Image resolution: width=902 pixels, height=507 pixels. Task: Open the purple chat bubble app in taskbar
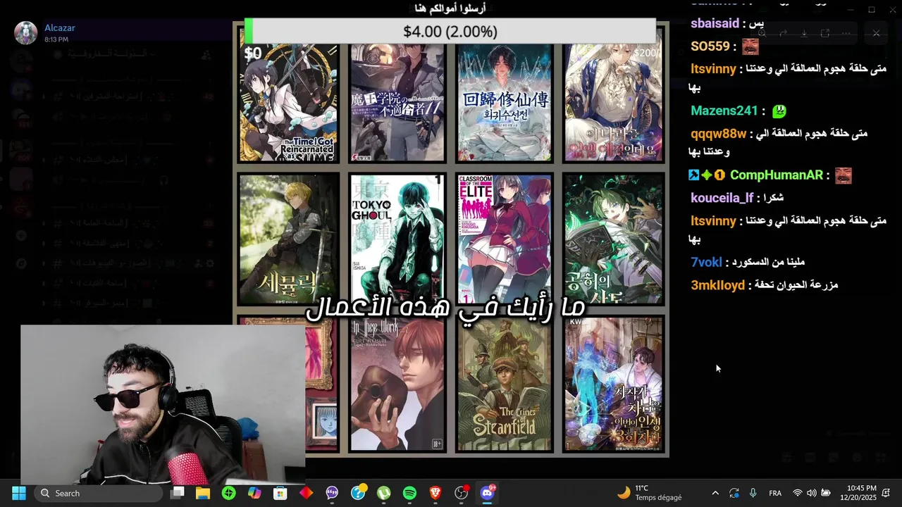click(x=332, y=493)
